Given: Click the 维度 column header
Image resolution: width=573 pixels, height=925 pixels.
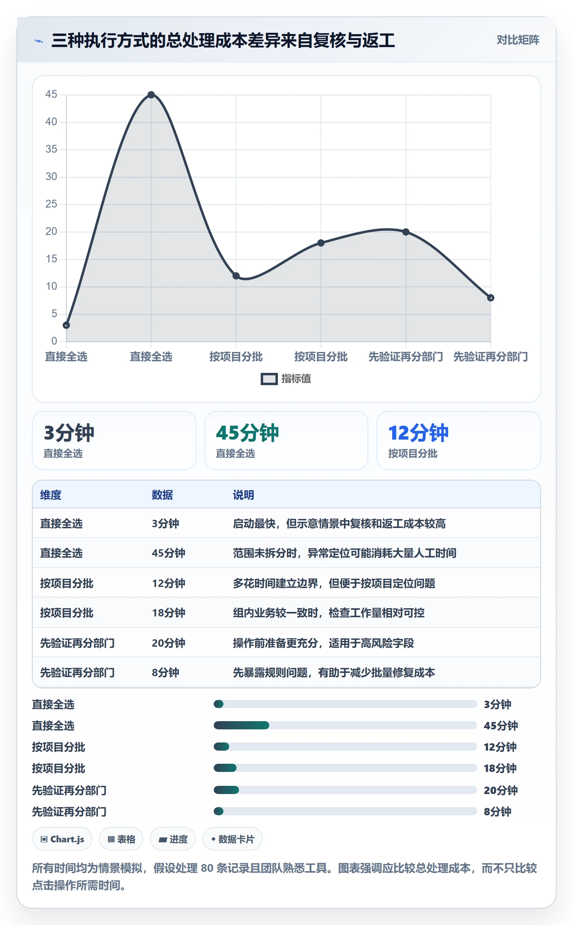Looking at the screenshot, I should coord(51,495).
